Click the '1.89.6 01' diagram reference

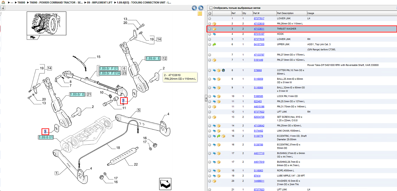click(x=46, y=137)
